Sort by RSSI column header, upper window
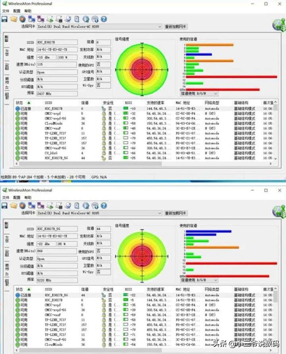This screenshot has height=354, width=286. (x=128, y=103)
